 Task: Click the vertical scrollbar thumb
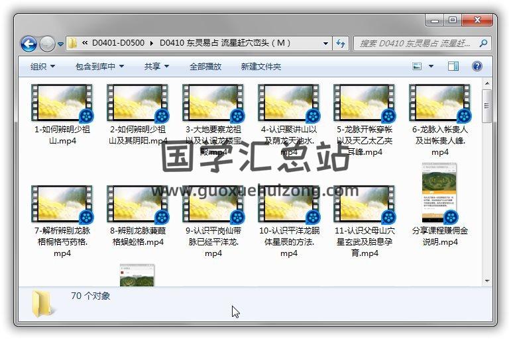487,106
